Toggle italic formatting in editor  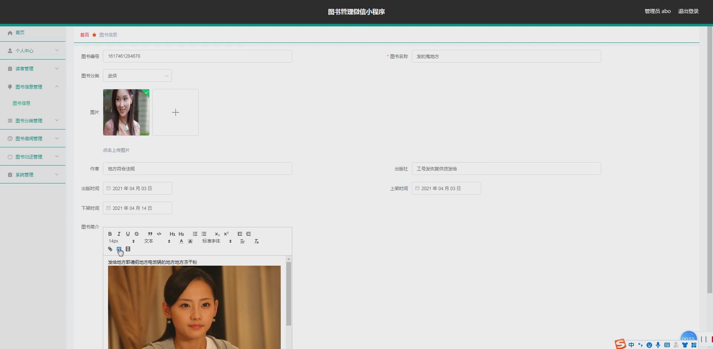point(119,234)
